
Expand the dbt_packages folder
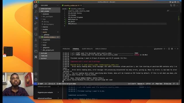[x=49, y=17]
